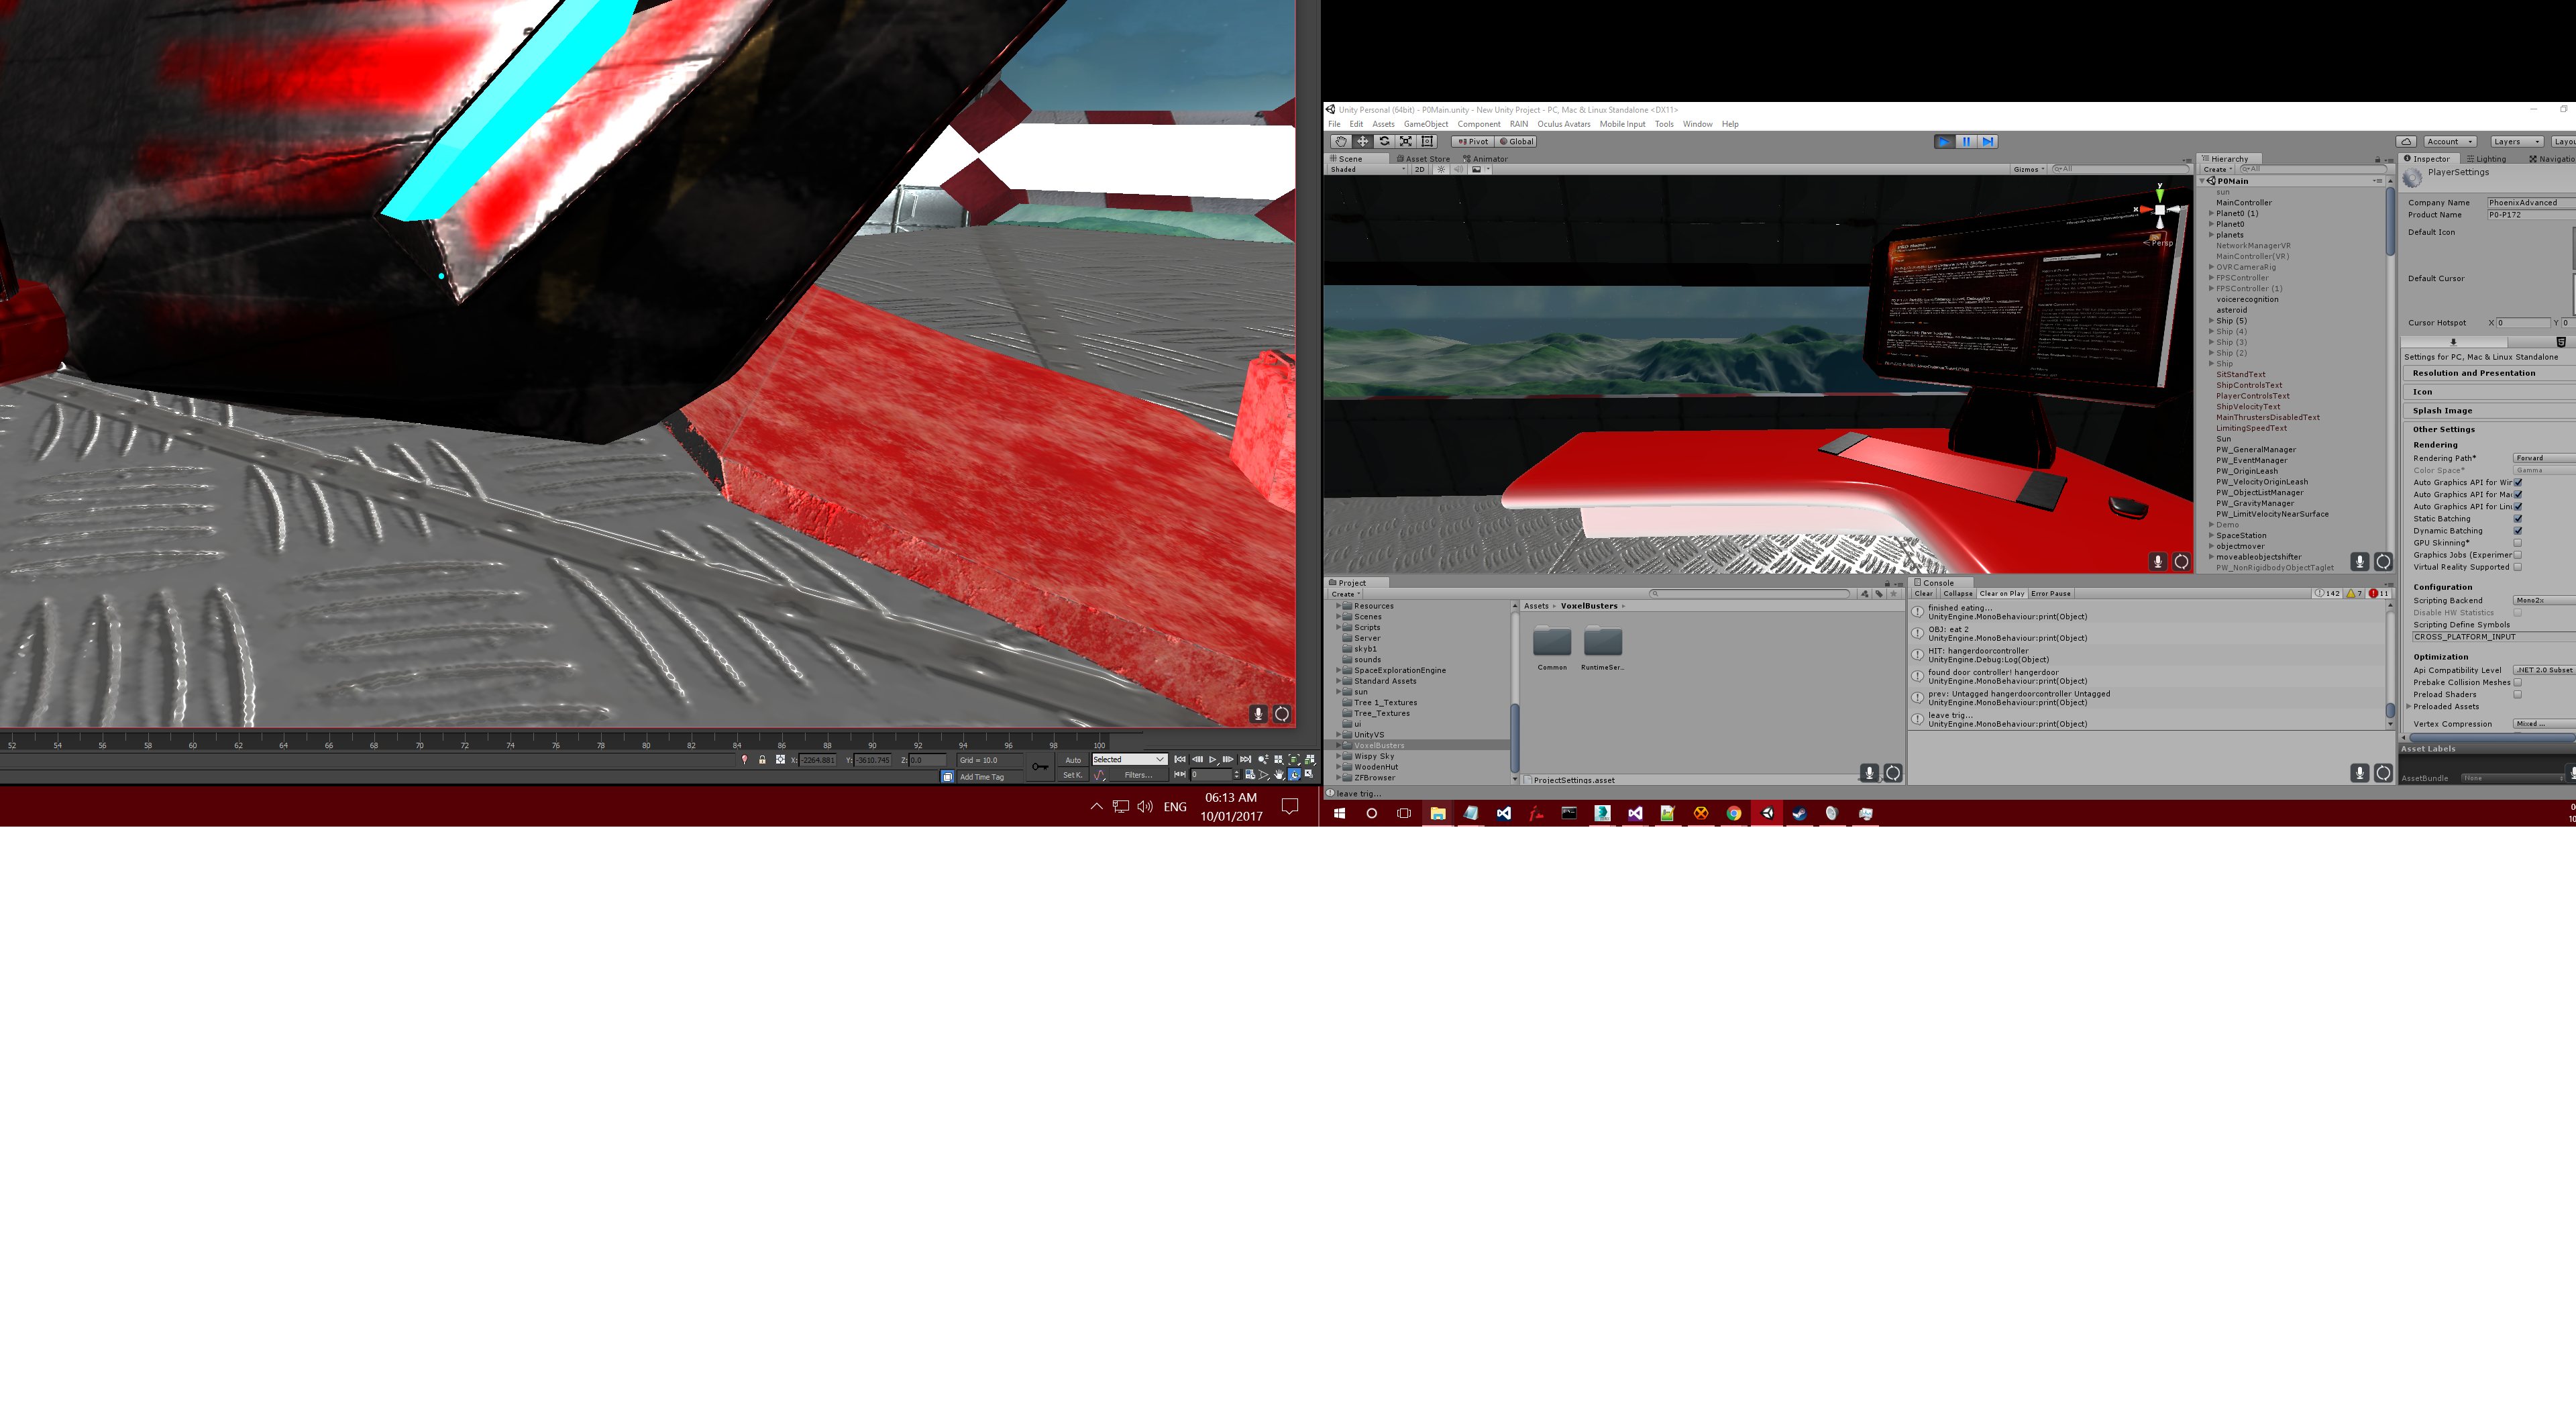
Task: Uncheck Static Batching checkbox
Action: click(x=2518, y=519)
